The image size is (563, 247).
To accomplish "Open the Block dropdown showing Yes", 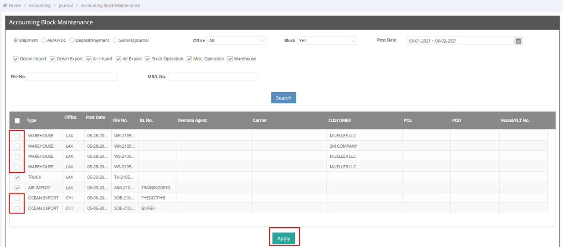I will tap(326, 41).
